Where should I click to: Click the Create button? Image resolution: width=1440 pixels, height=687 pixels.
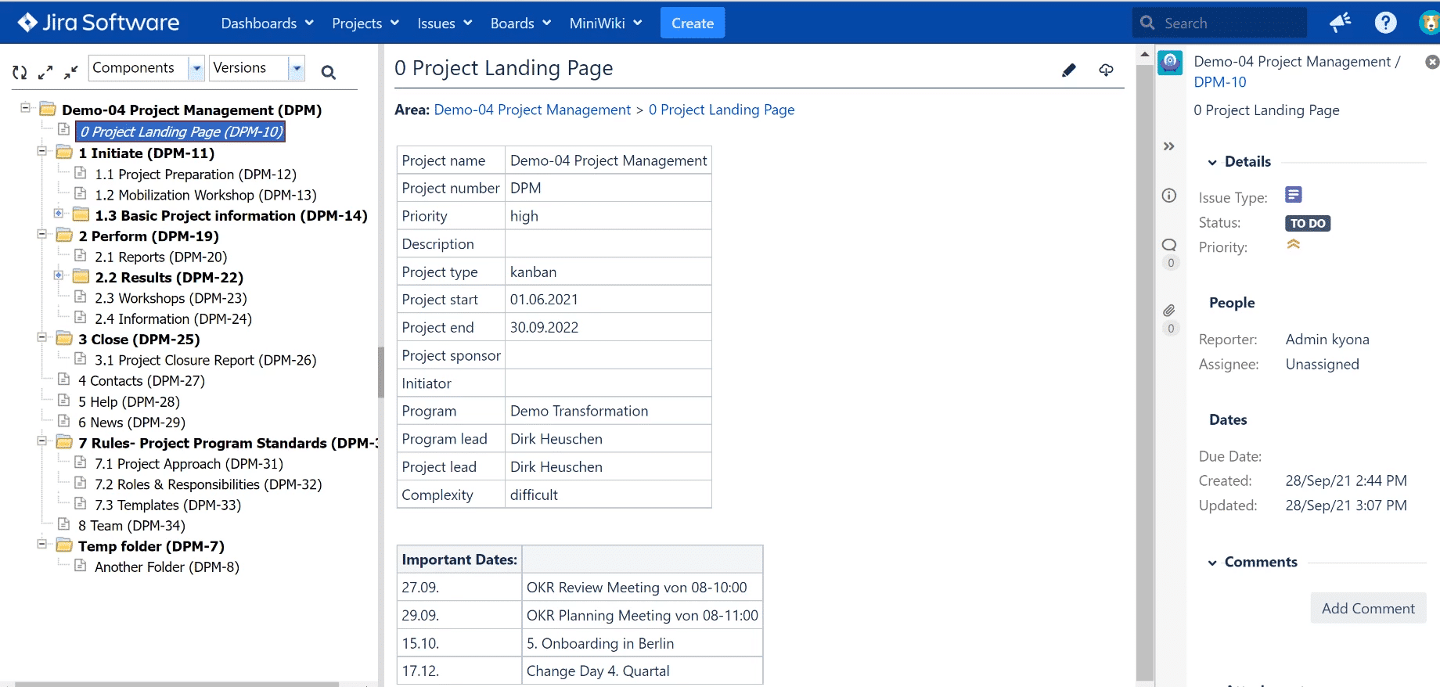click(x=693, y=23)
